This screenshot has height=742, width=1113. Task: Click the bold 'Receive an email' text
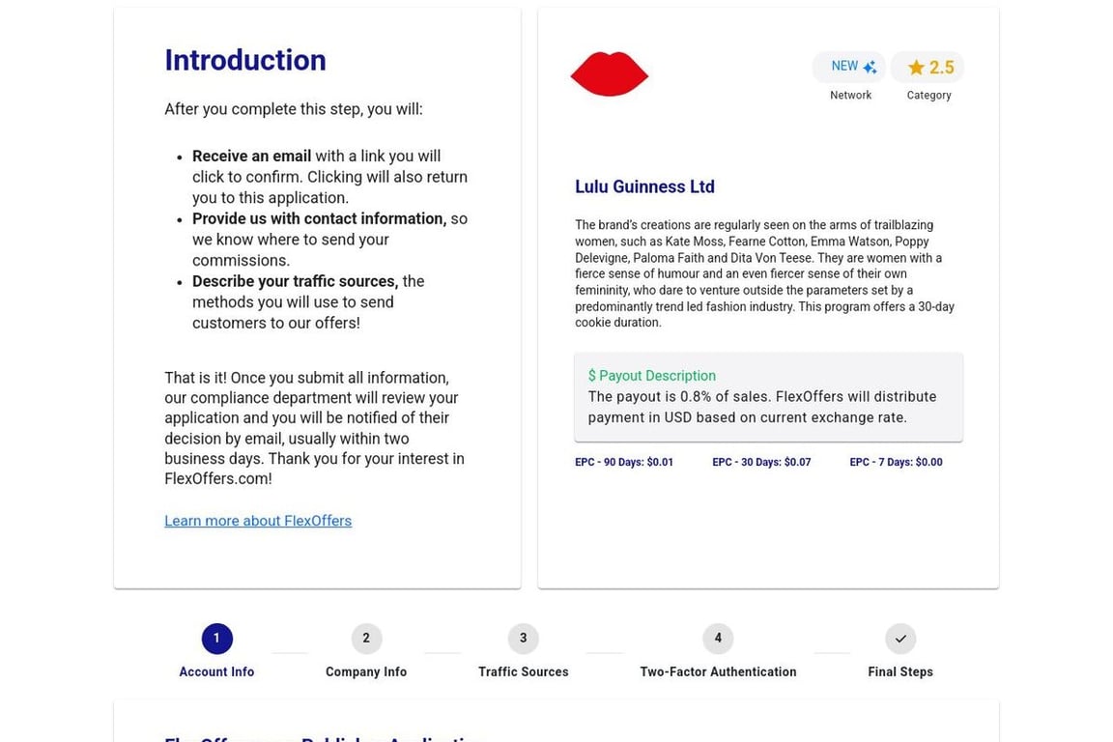pos(251,157)
